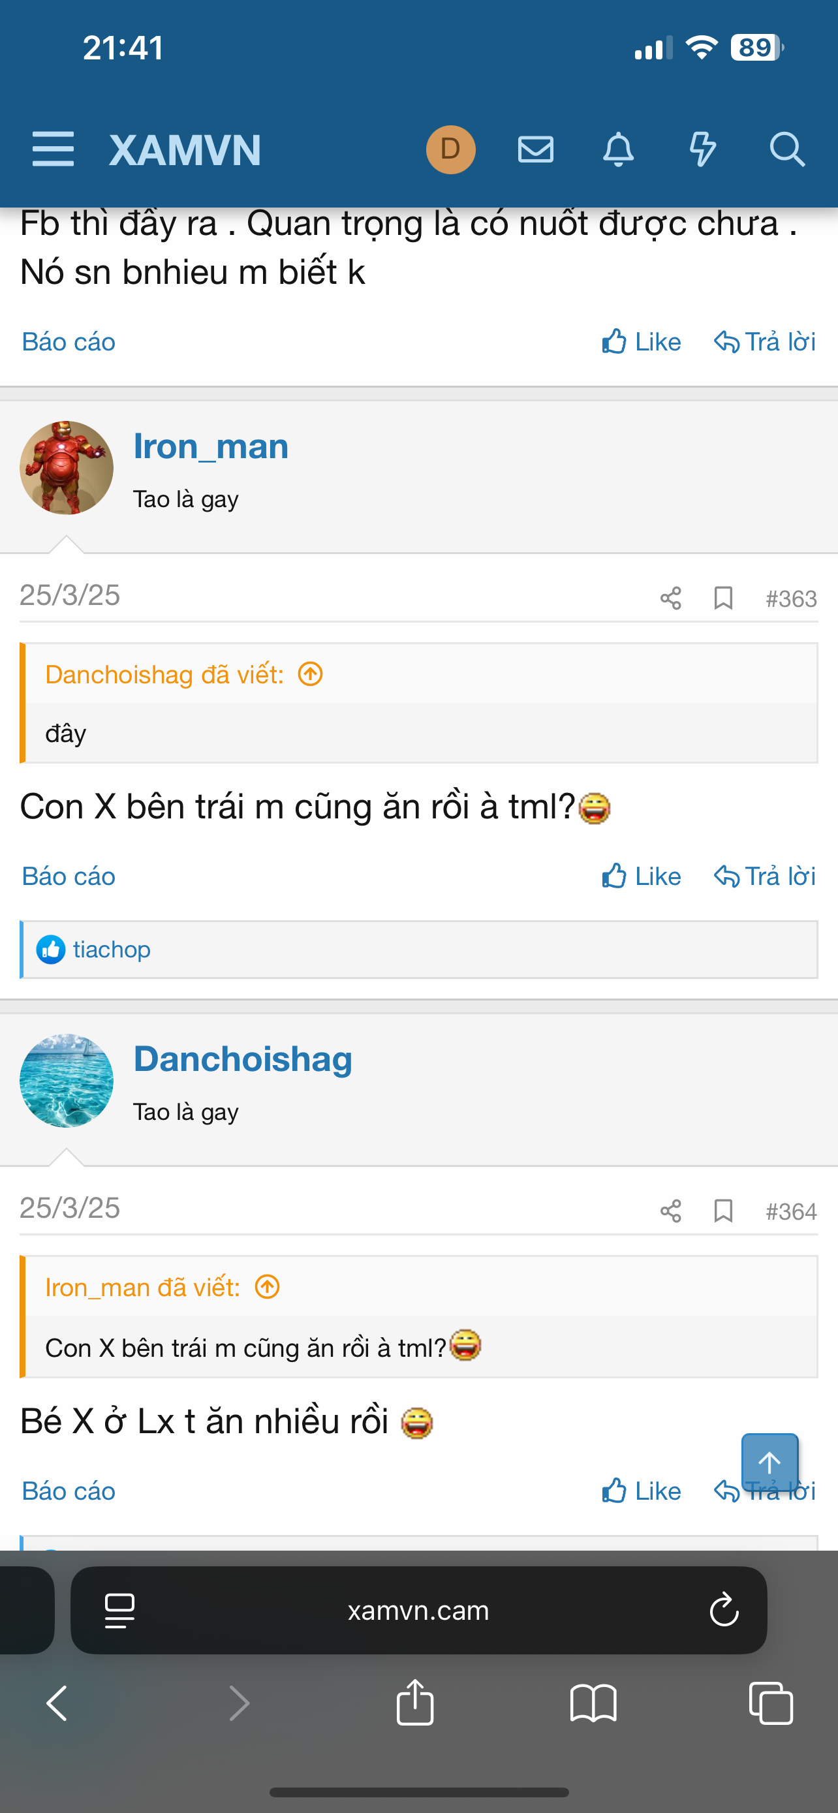838x1813 pixels.
Task: Jump to Iron_man's quoted original post
Action: 268,1287
